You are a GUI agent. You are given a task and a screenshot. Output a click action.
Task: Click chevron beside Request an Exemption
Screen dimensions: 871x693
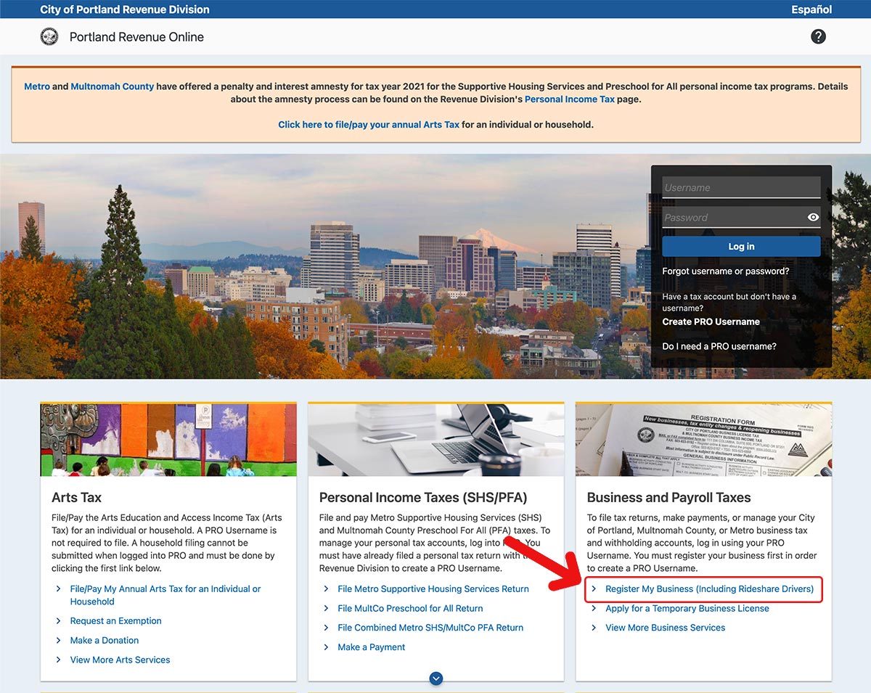click(x=59, y=621)
